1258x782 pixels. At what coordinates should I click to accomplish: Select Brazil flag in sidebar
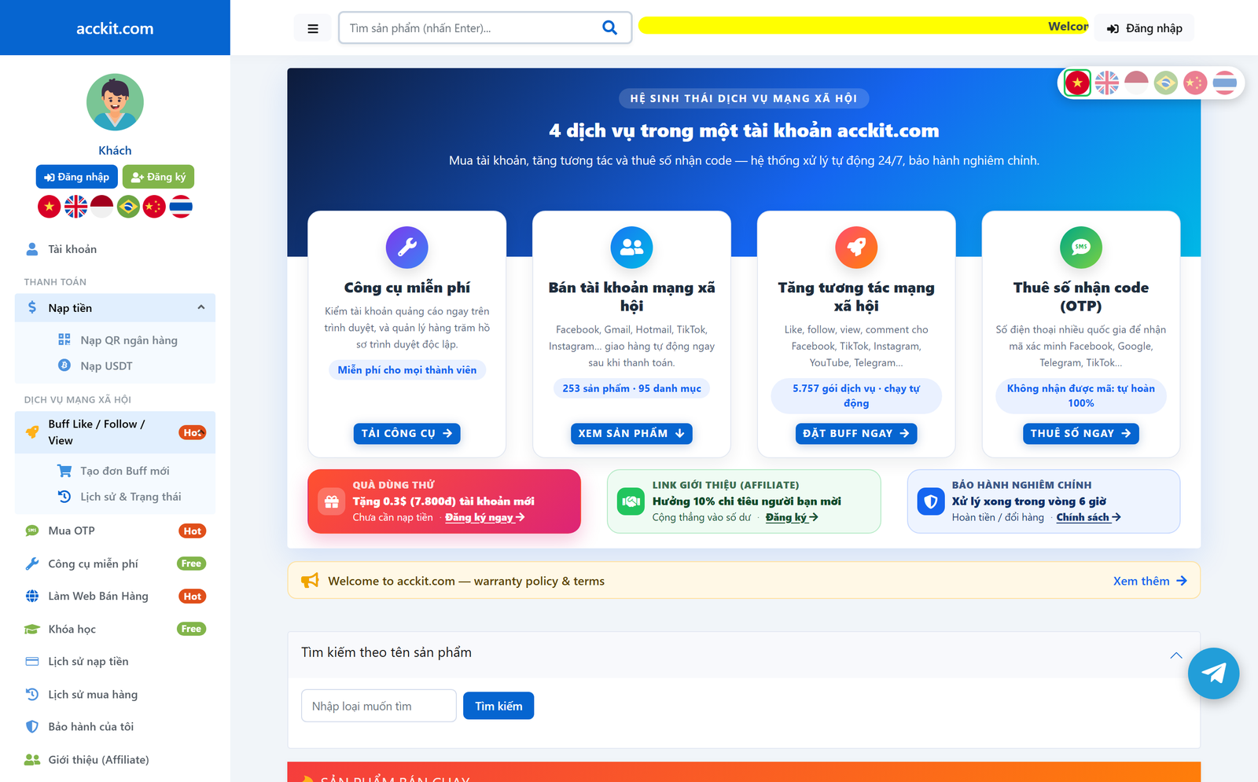(128, 207)
